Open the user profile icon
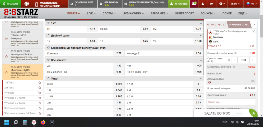 (203, 4)
